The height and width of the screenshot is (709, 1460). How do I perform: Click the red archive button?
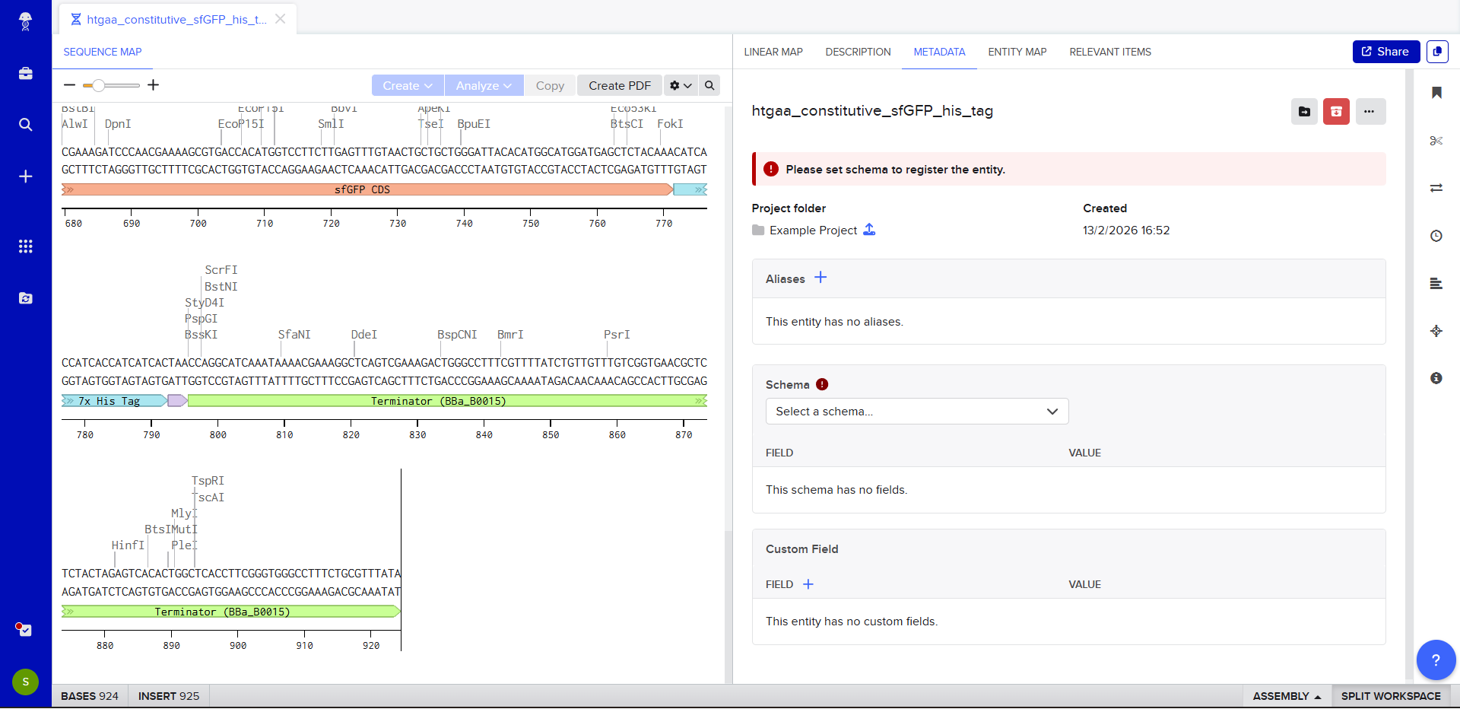pyautogui.click(x=1336, y=112)
